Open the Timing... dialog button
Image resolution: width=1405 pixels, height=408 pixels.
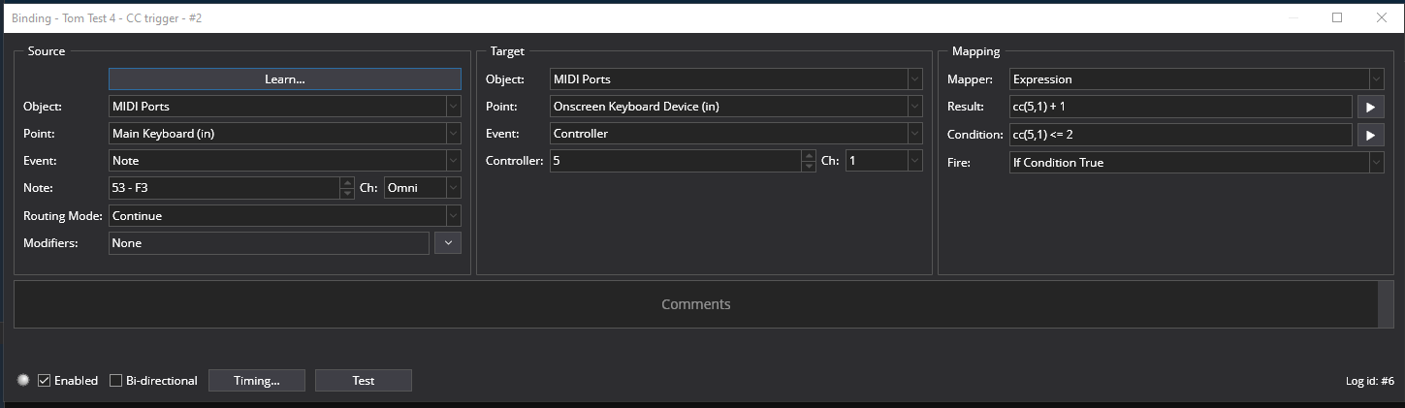[x=257, y=381]
